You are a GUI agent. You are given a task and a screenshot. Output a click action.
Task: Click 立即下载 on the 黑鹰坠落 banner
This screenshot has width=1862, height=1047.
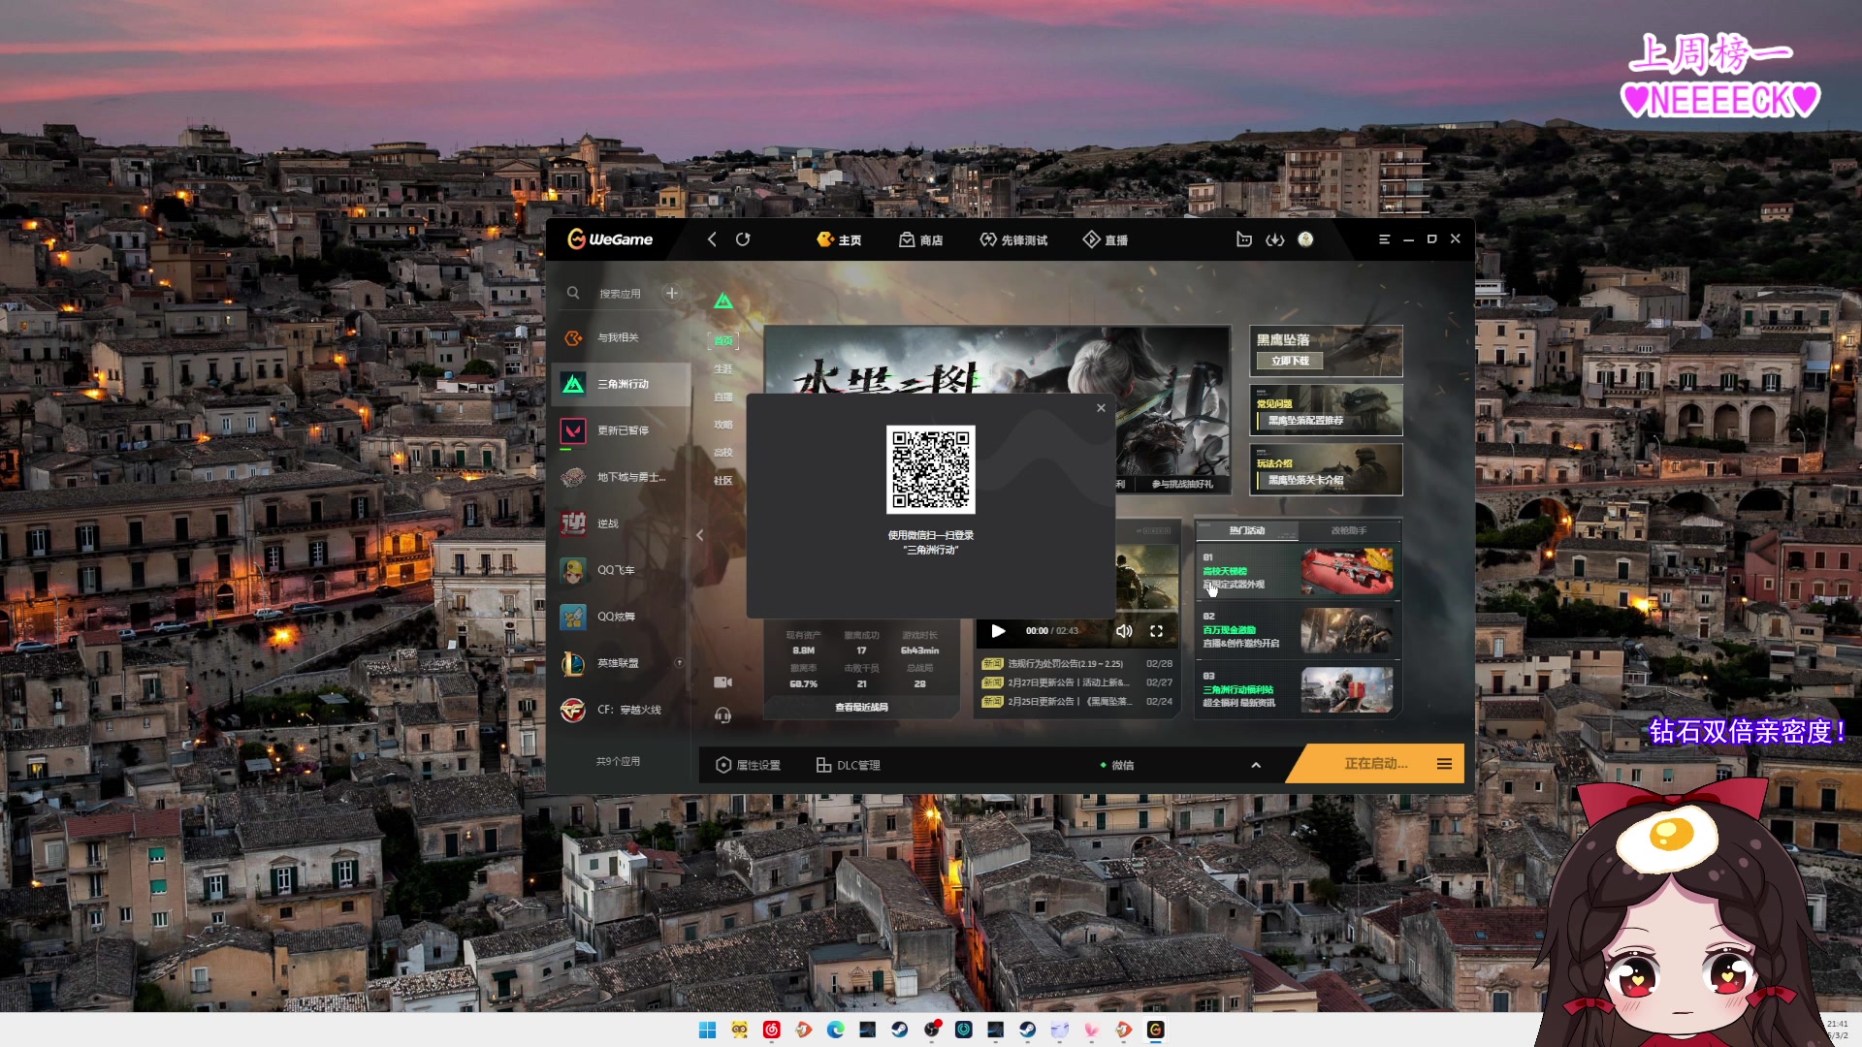coord(1290,361)
